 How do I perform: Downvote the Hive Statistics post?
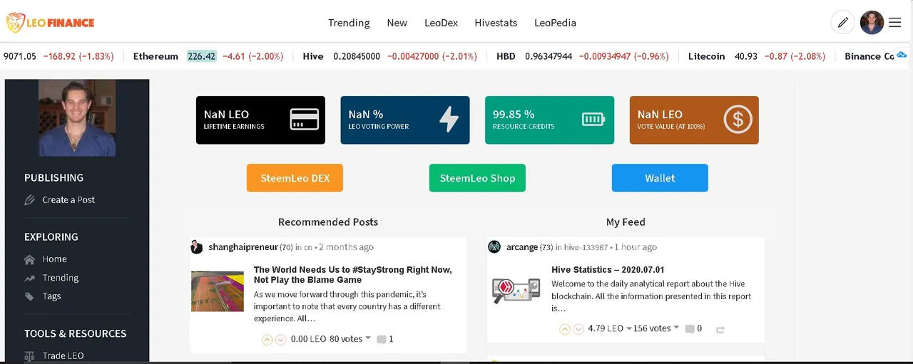[578, 329]
